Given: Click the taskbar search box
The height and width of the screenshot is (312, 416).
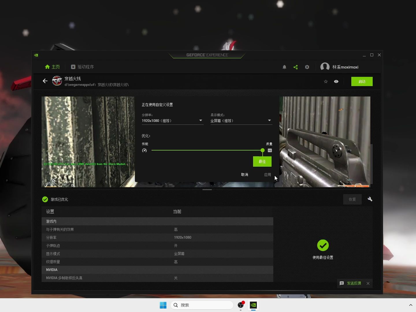Looking at the screenshot, I should [x=202, y=305].
